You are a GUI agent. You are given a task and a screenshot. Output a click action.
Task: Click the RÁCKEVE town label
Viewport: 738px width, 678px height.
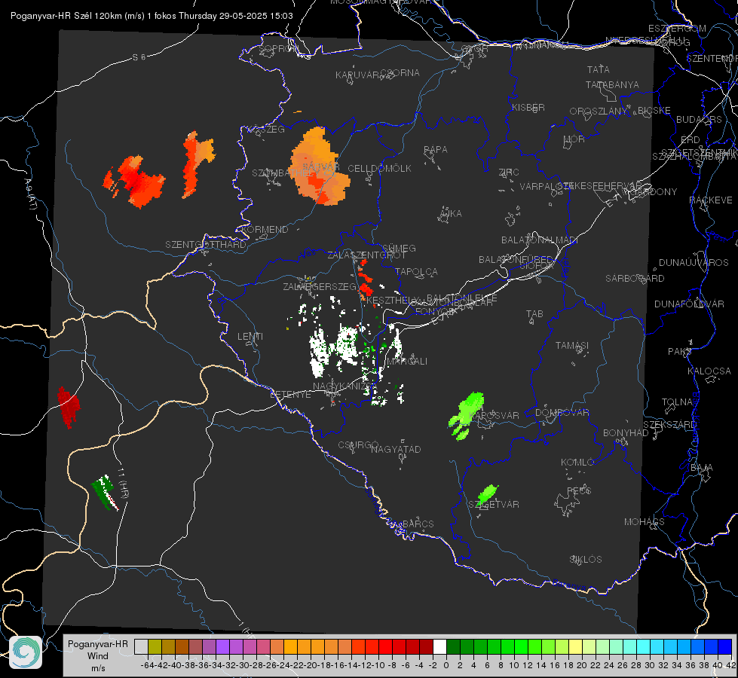pyautogui.click(x=711, y=200)
